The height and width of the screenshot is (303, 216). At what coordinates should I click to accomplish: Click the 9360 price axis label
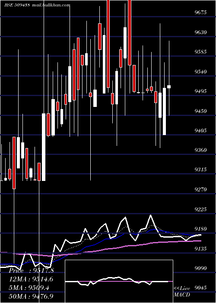point(200,150)
